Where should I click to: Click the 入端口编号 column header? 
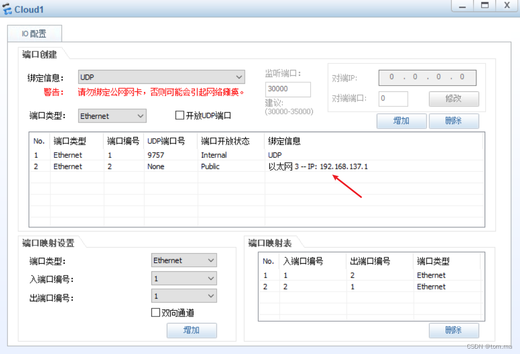313,262
